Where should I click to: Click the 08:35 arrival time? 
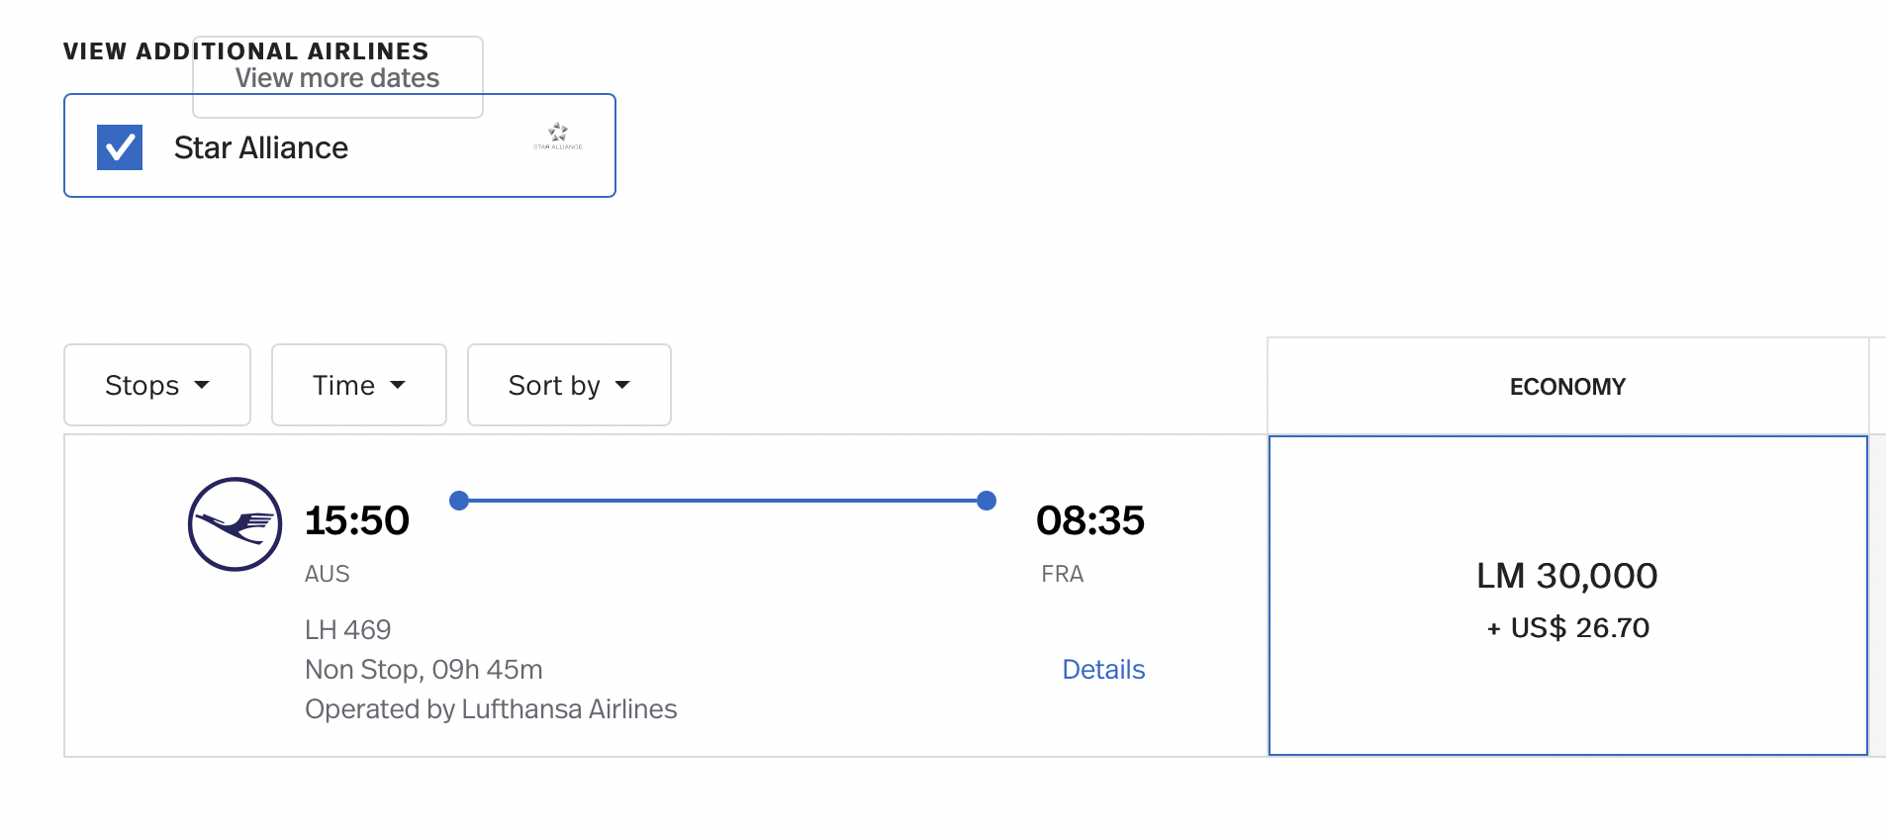[1090, 520]
